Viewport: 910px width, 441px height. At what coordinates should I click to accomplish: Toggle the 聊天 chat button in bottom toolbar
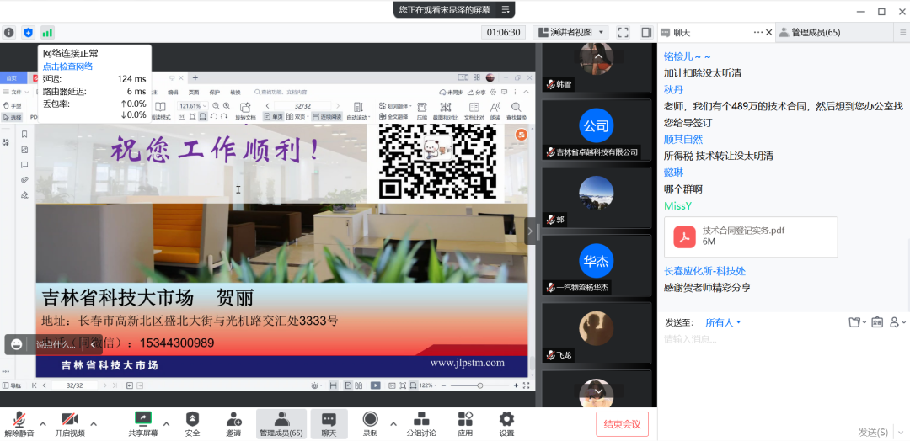329,424
